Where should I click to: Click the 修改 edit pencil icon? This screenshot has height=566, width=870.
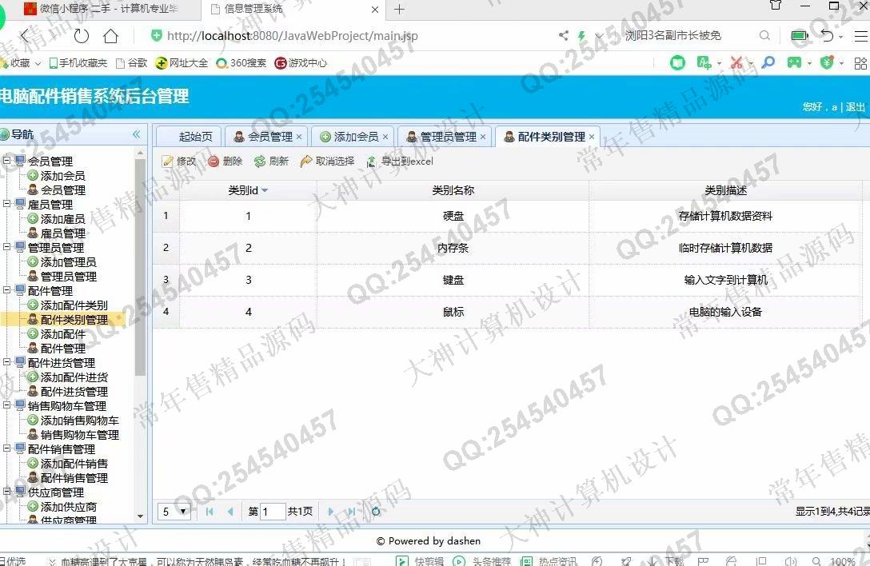tap(168, 161)
